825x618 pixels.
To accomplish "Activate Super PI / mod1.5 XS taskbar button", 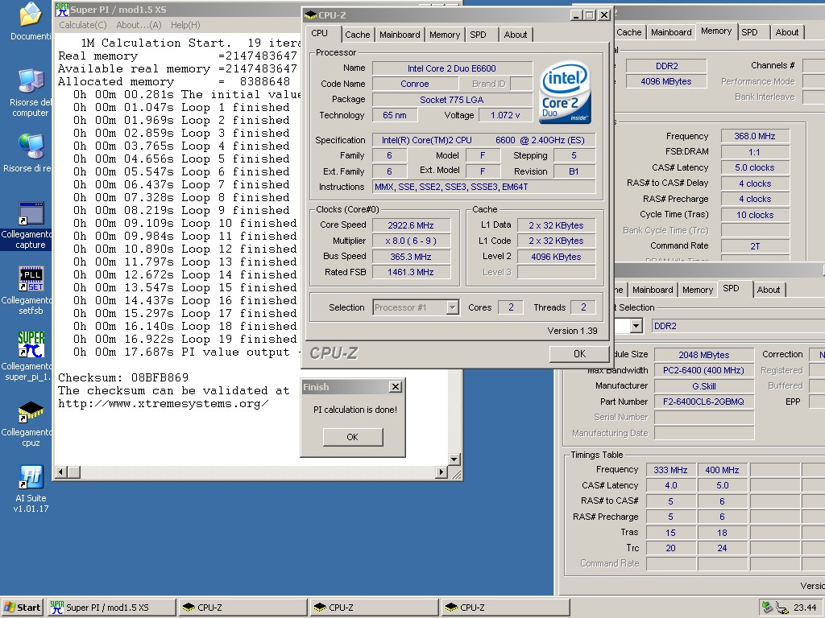I will pos(111,608).
